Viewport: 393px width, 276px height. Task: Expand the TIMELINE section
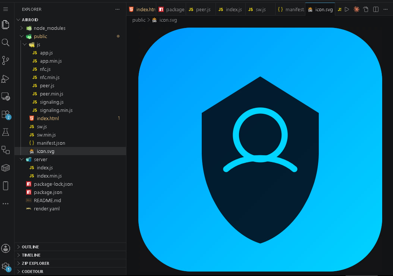[x=70, y=255]
